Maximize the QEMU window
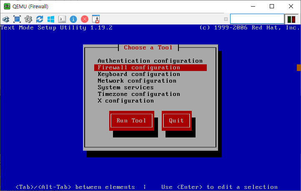 (272, 6)
